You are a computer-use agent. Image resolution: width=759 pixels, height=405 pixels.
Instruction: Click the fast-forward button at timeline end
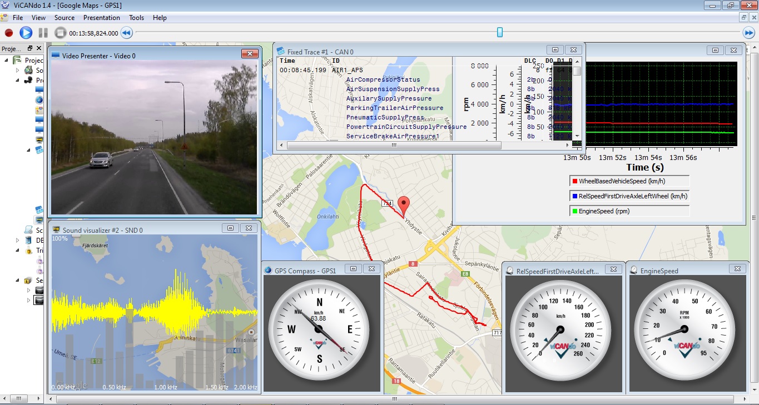[x=749, y=33]
